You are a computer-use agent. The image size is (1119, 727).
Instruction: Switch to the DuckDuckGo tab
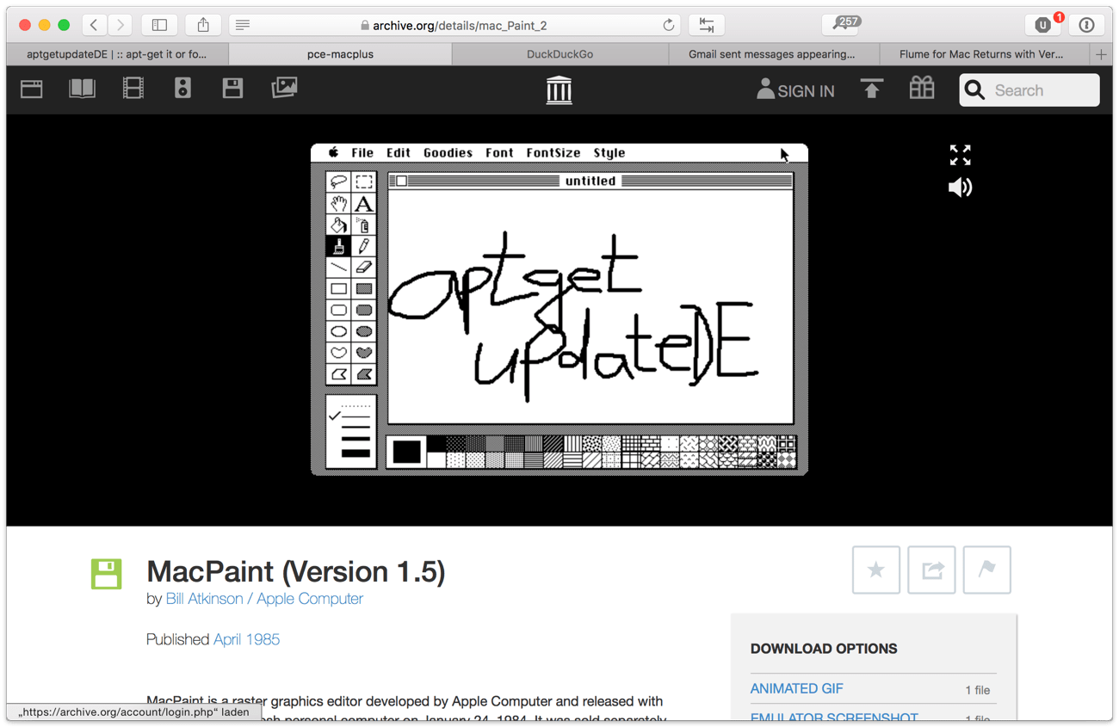click(559, 53)
